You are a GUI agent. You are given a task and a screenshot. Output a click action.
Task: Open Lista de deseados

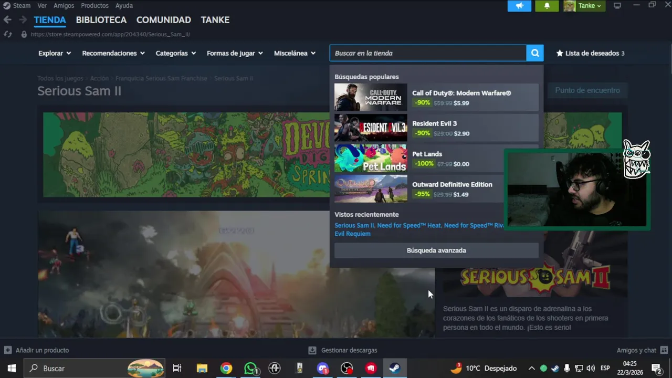pyautogui.click(x=591, y=53)
